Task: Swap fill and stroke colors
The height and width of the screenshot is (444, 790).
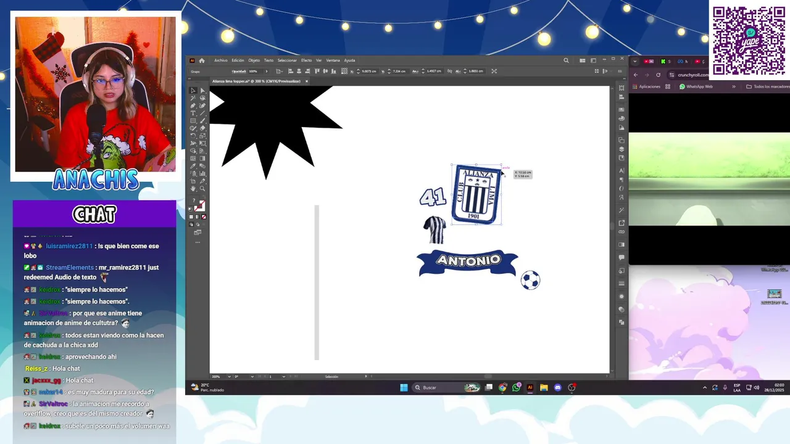Action: (x=205, y=197)
